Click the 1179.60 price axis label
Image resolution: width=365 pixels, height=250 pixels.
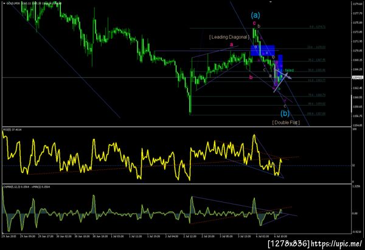point(357,4)
